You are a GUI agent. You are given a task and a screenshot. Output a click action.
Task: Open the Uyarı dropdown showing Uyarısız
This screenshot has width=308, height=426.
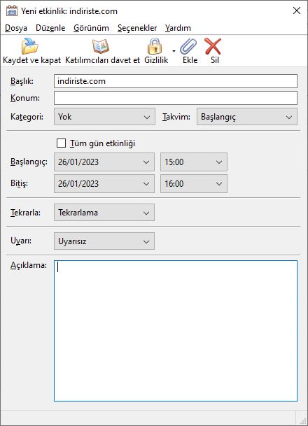click(104, 241)
